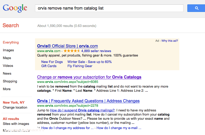Open 'Why this ad?' link
The image size is (205, 135).
pyautogui.click(x=170, y=41)
